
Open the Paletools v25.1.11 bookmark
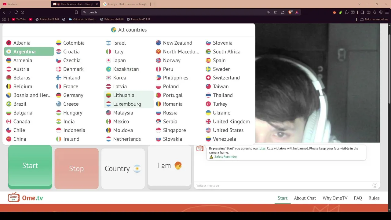tap(138, 19)
